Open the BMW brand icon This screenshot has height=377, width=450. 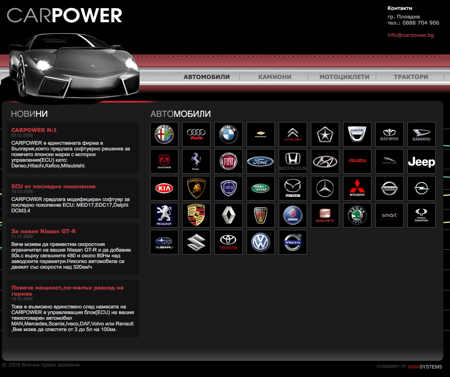coord(229,134)
